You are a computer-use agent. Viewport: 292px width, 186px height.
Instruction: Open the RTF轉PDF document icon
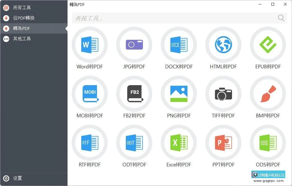pyautogui.click(x=90, y=143)
